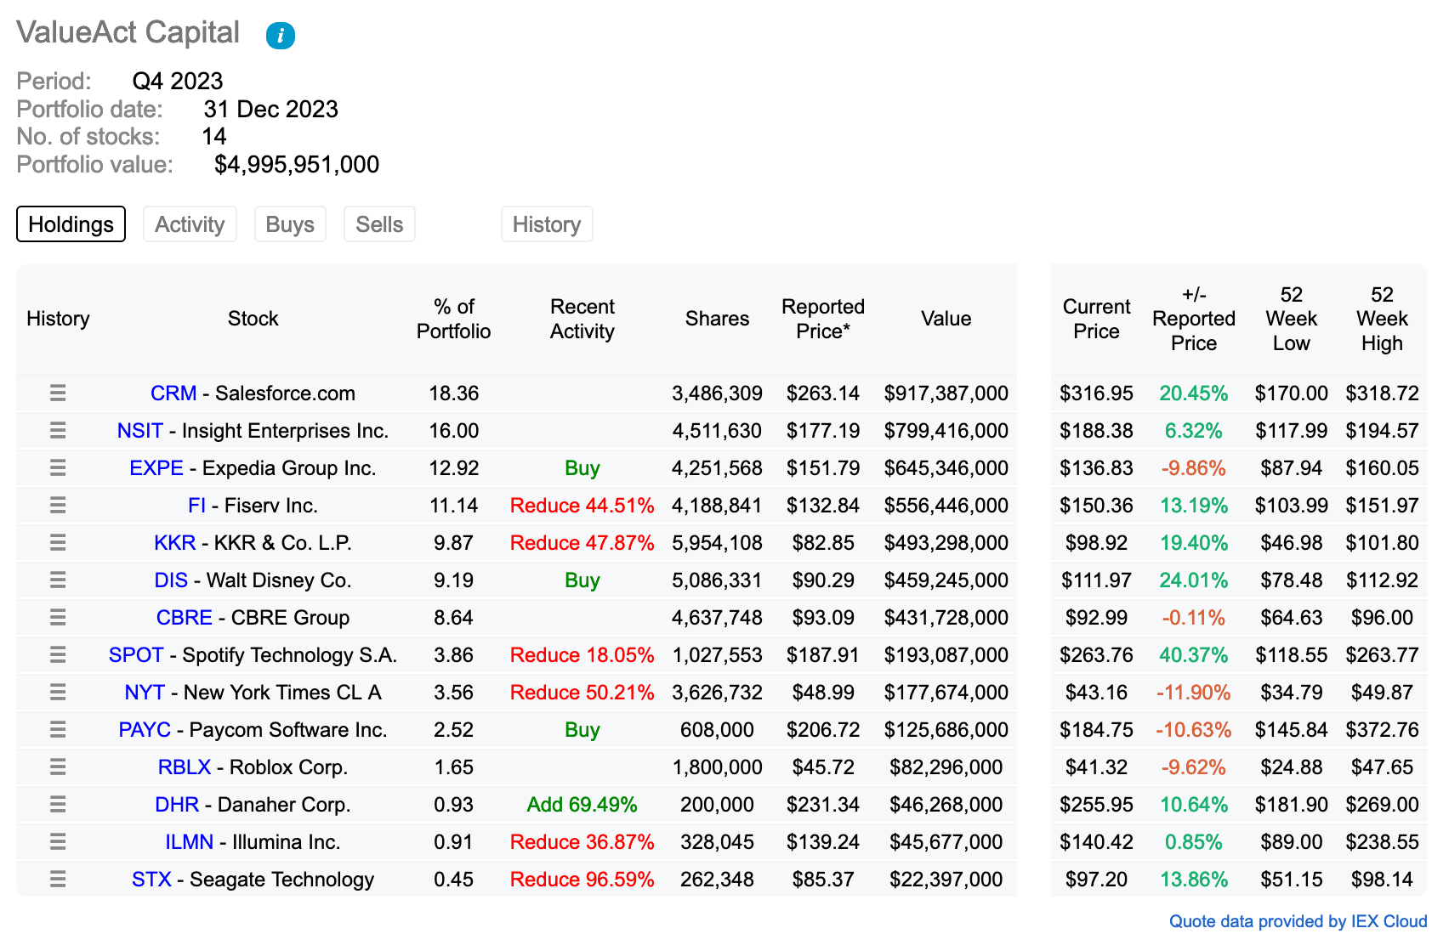Screen dimensions: 1449x945
Task: Open the STX ticker link
Action: pos(151,880)
